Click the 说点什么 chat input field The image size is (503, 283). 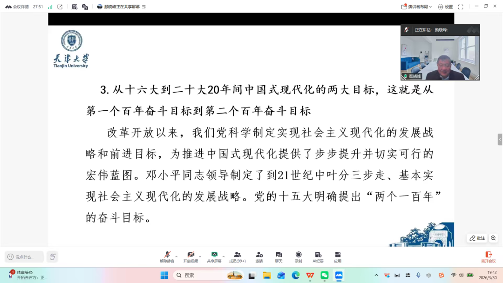pos(24,256)
